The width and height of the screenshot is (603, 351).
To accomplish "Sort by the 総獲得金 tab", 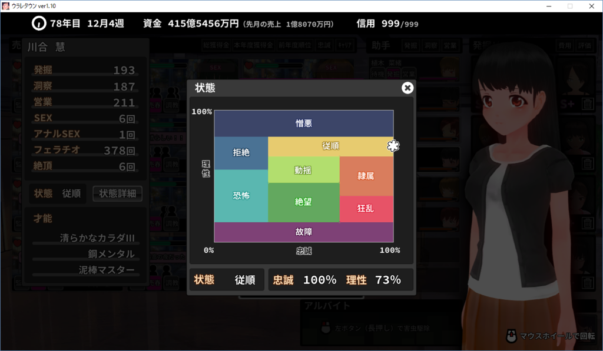I will 216,45.
